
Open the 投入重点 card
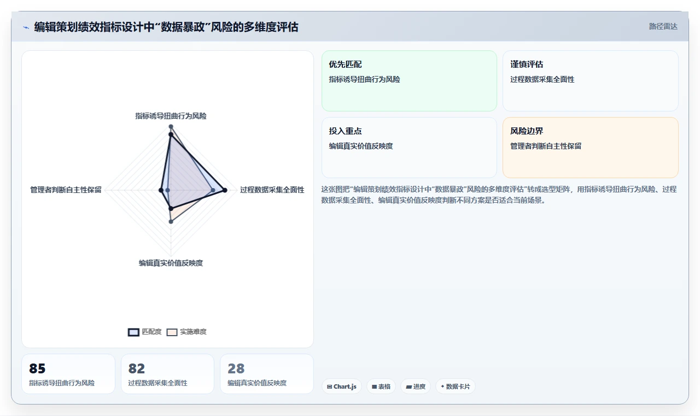coord(409,148)
